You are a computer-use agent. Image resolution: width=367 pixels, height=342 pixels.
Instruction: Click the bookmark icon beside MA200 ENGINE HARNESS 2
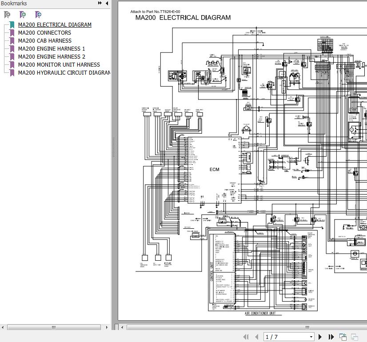click(x=12, y=57)
